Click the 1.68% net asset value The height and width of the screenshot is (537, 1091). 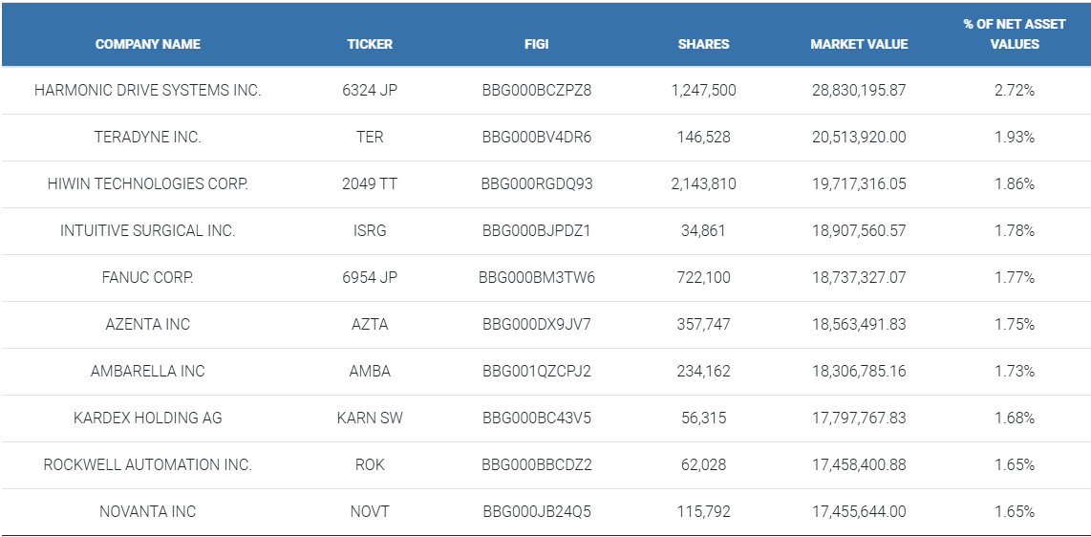tap(1015, 418)
